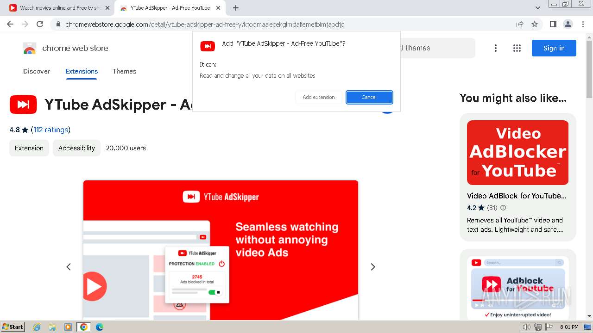Click the action center flag tray icon
This screenshot has height=333, width=593.
(x=549, y=327)
